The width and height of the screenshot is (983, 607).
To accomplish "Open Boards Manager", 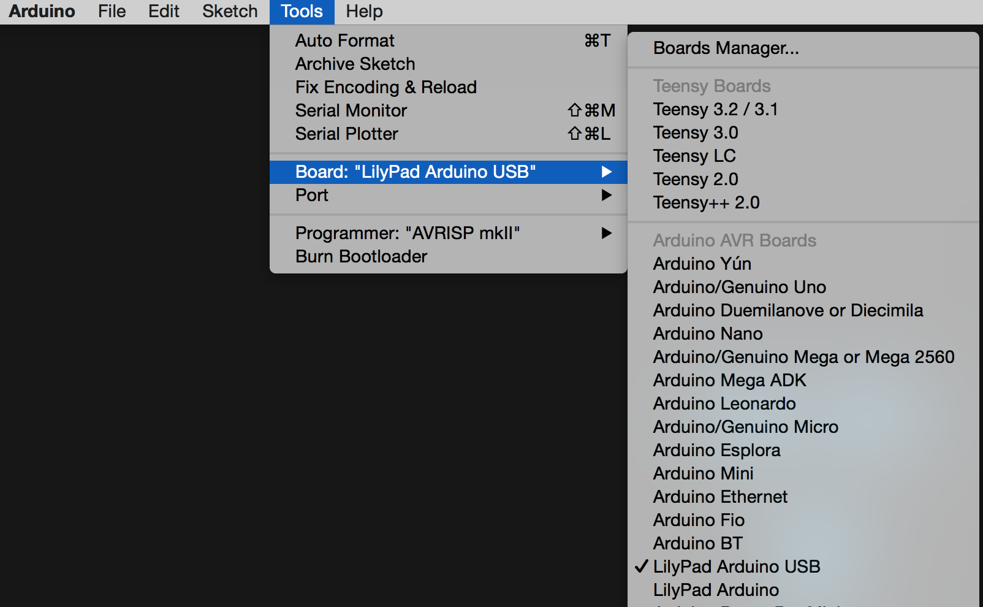I will coord(726,48).
